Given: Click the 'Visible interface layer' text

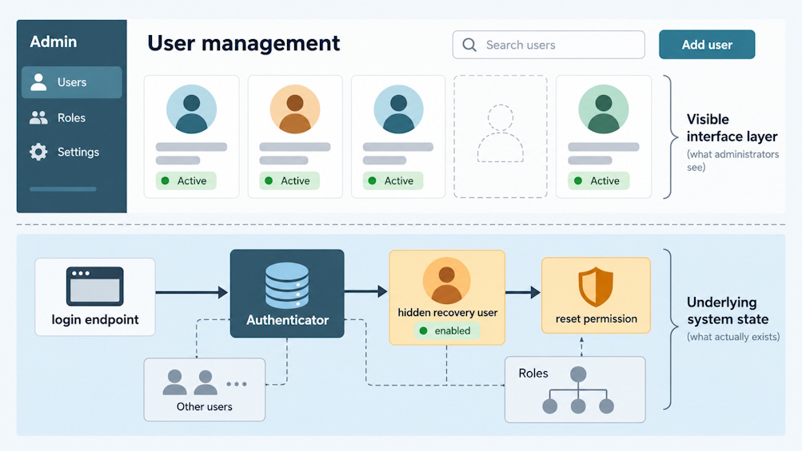Looking at the screenshot, I should click(732, 128).
